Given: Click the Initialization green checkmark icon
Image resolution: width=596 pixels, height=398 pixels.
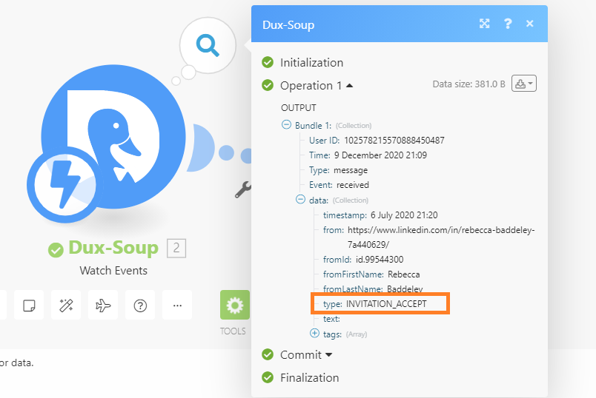Looking at the screenshot, I should point(268,62).
